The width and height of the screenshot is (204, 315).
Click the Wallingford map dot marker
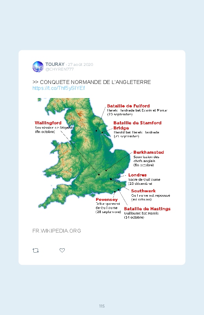pos(99,175)
